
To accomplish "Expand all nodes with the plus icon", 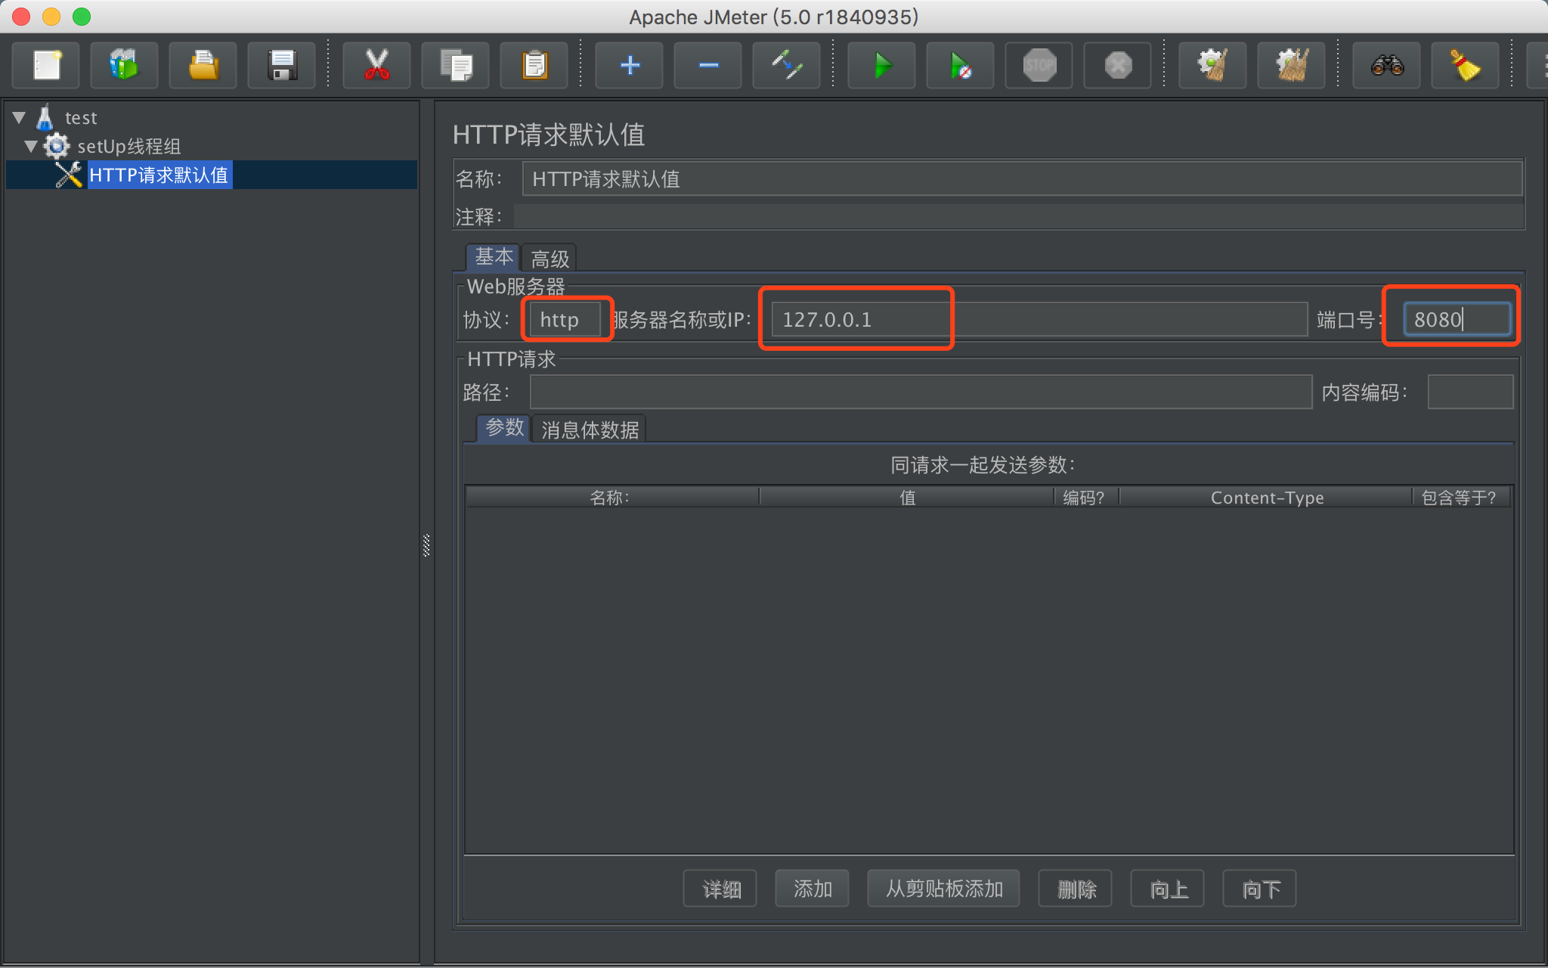I will click(x=630, y=65).
